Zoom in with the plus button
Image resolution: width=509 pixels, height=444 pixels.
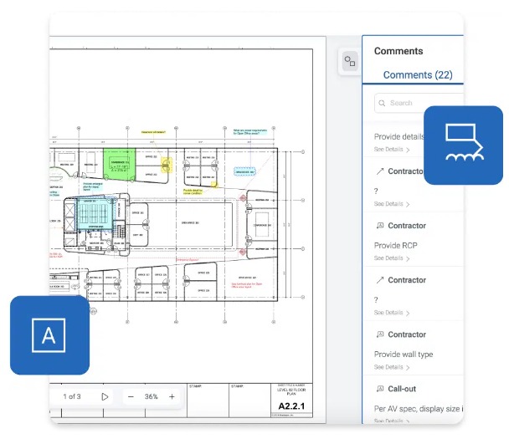tap(172, 396)
